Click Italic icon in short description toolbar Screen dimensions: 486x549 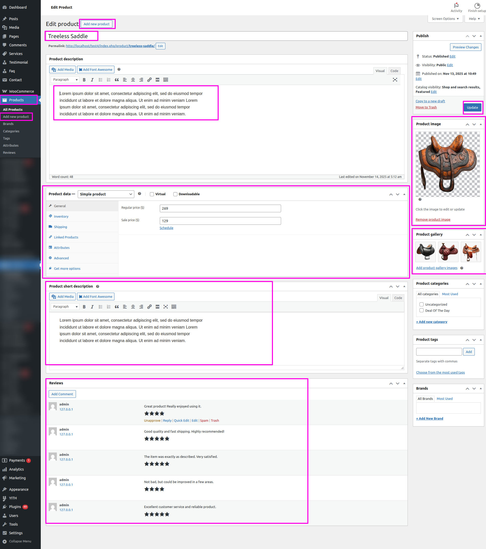[x=92, y=307]
